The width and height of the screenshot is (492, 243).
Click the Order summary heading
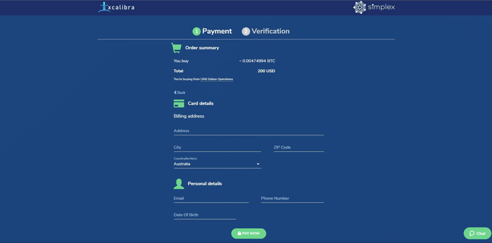(202, 48)
